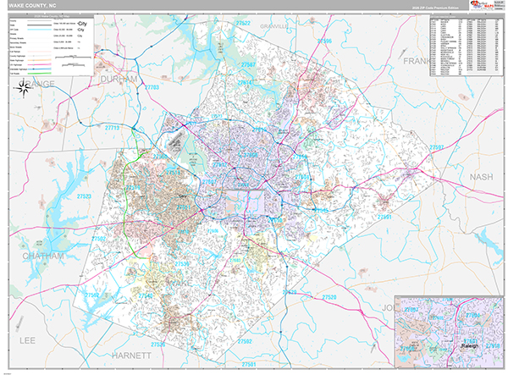Click ZIP code label 27522
Screen dimensions: 508x375
click(x=243, y=23)
